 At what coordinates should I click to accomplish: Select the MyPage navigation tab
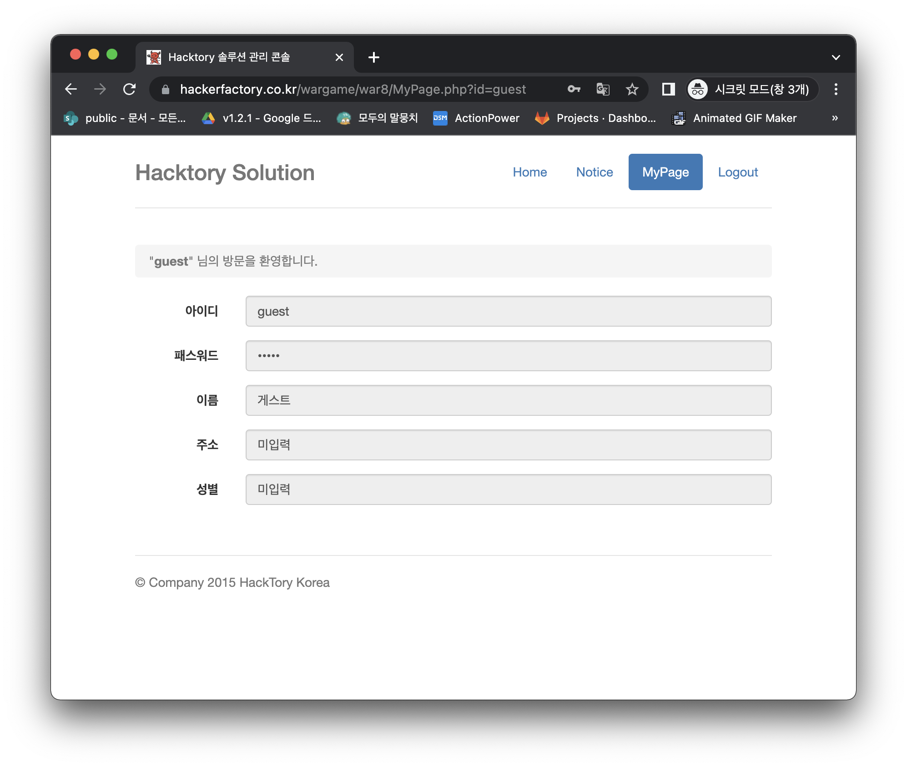(665, 172)
